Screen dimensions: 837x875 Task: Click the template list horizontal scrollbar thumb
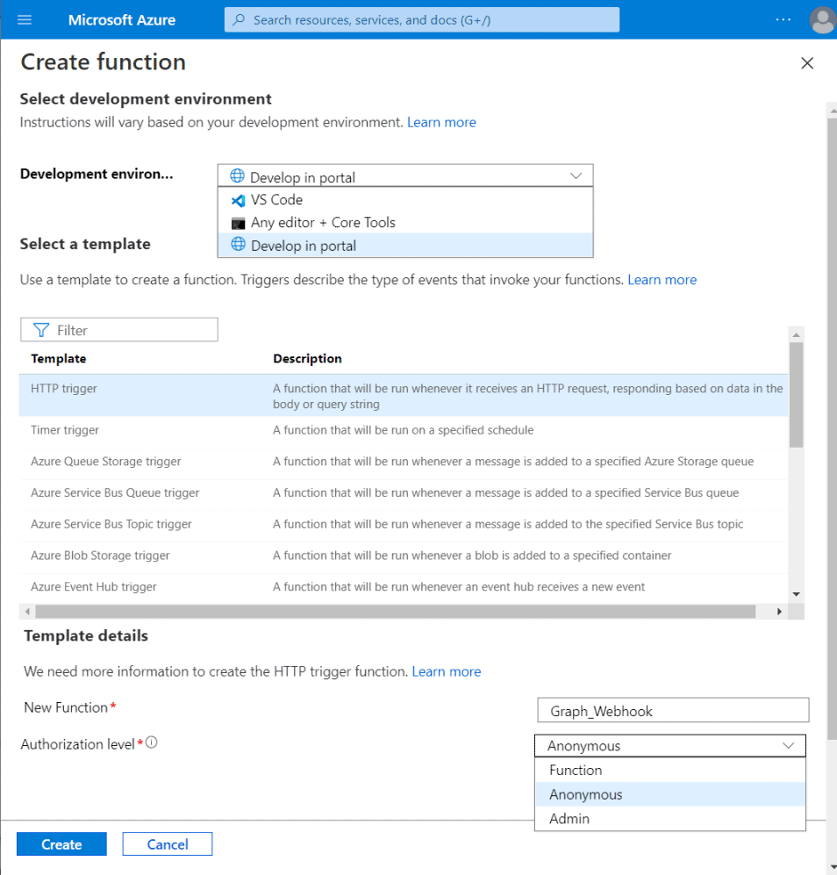tap(396, 612)
